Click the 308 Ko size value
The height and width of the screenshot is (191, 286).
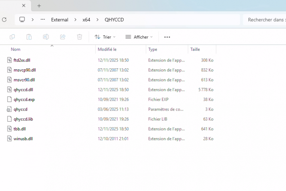207,60
